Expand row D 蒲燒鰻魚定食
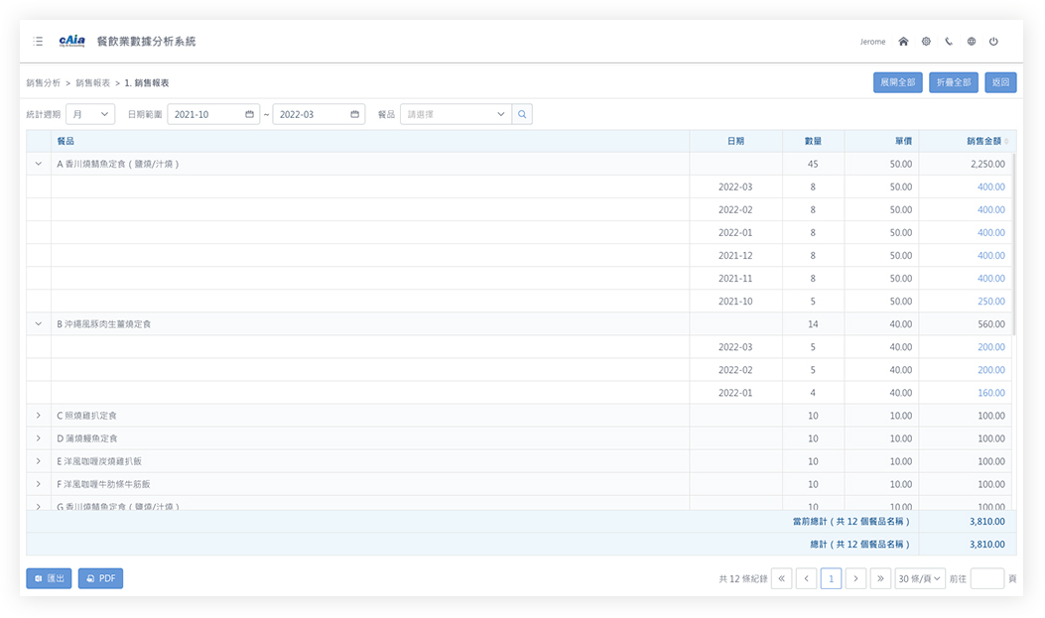 38,438
